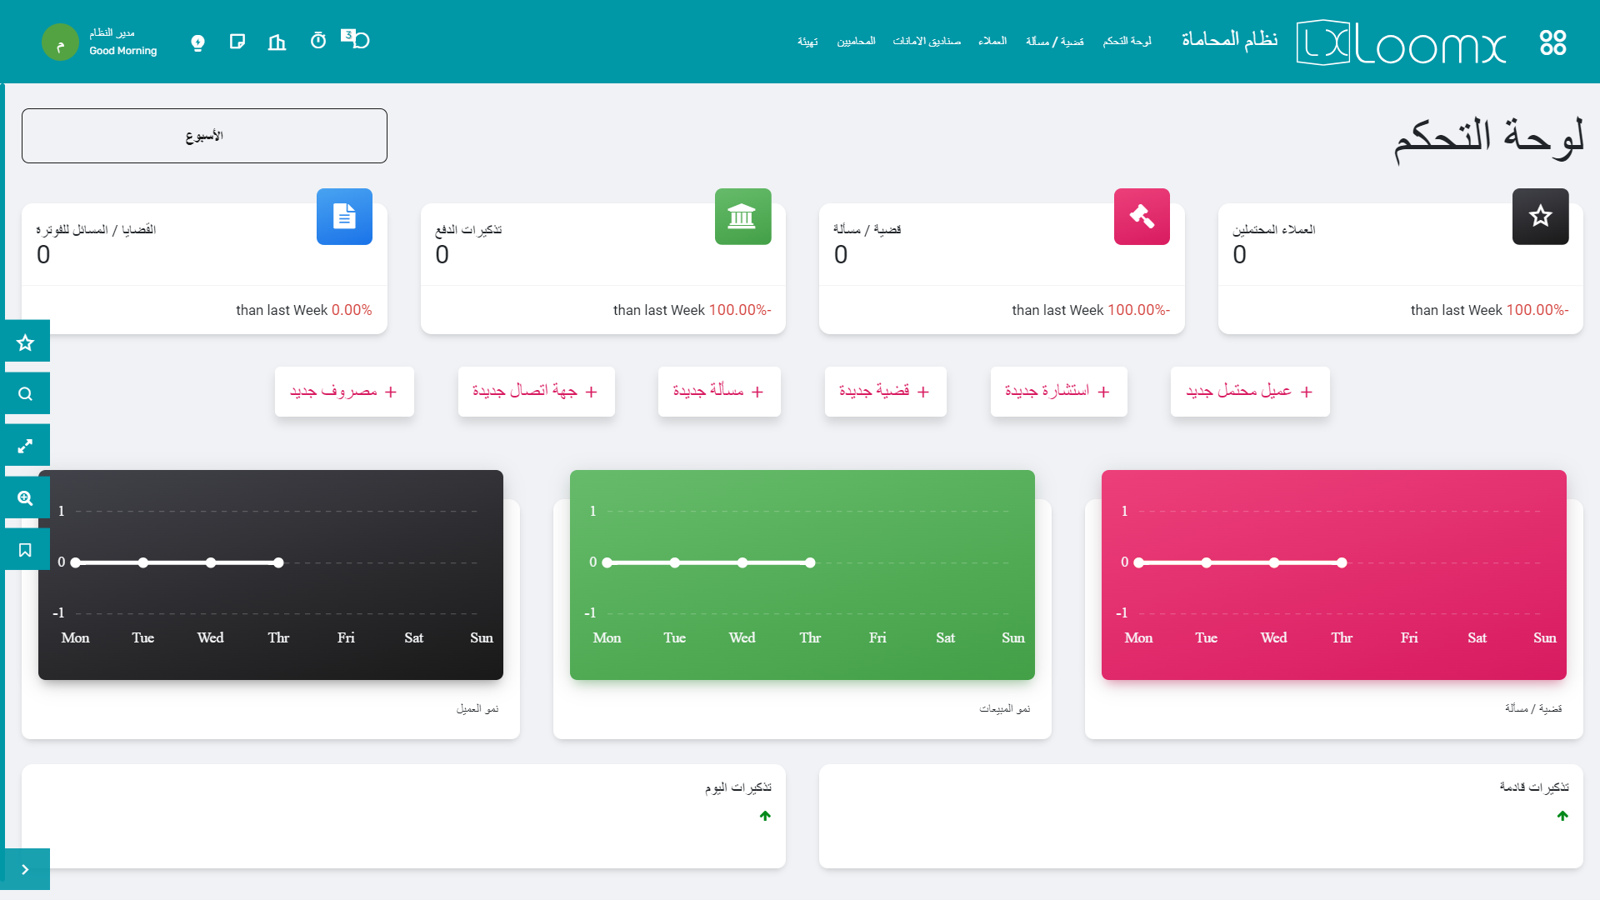Open the lightbulb tips icon in header
The width and height of the screenshot is (1600, 900).
197,42
